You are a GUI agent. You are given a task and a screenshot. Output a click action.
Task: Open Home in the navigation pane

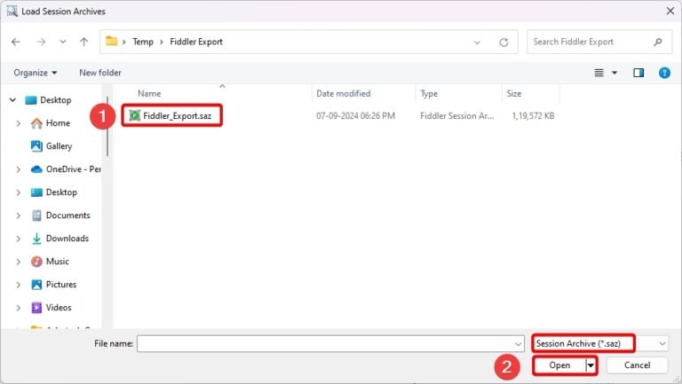click(58, 123)
